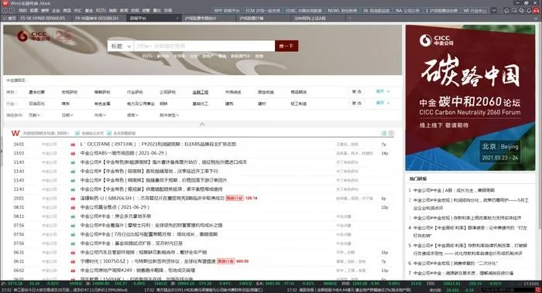Open the 标题 search scope dropdown
Image resolution: width=542 pixels, height=293 pixels.
121,46
